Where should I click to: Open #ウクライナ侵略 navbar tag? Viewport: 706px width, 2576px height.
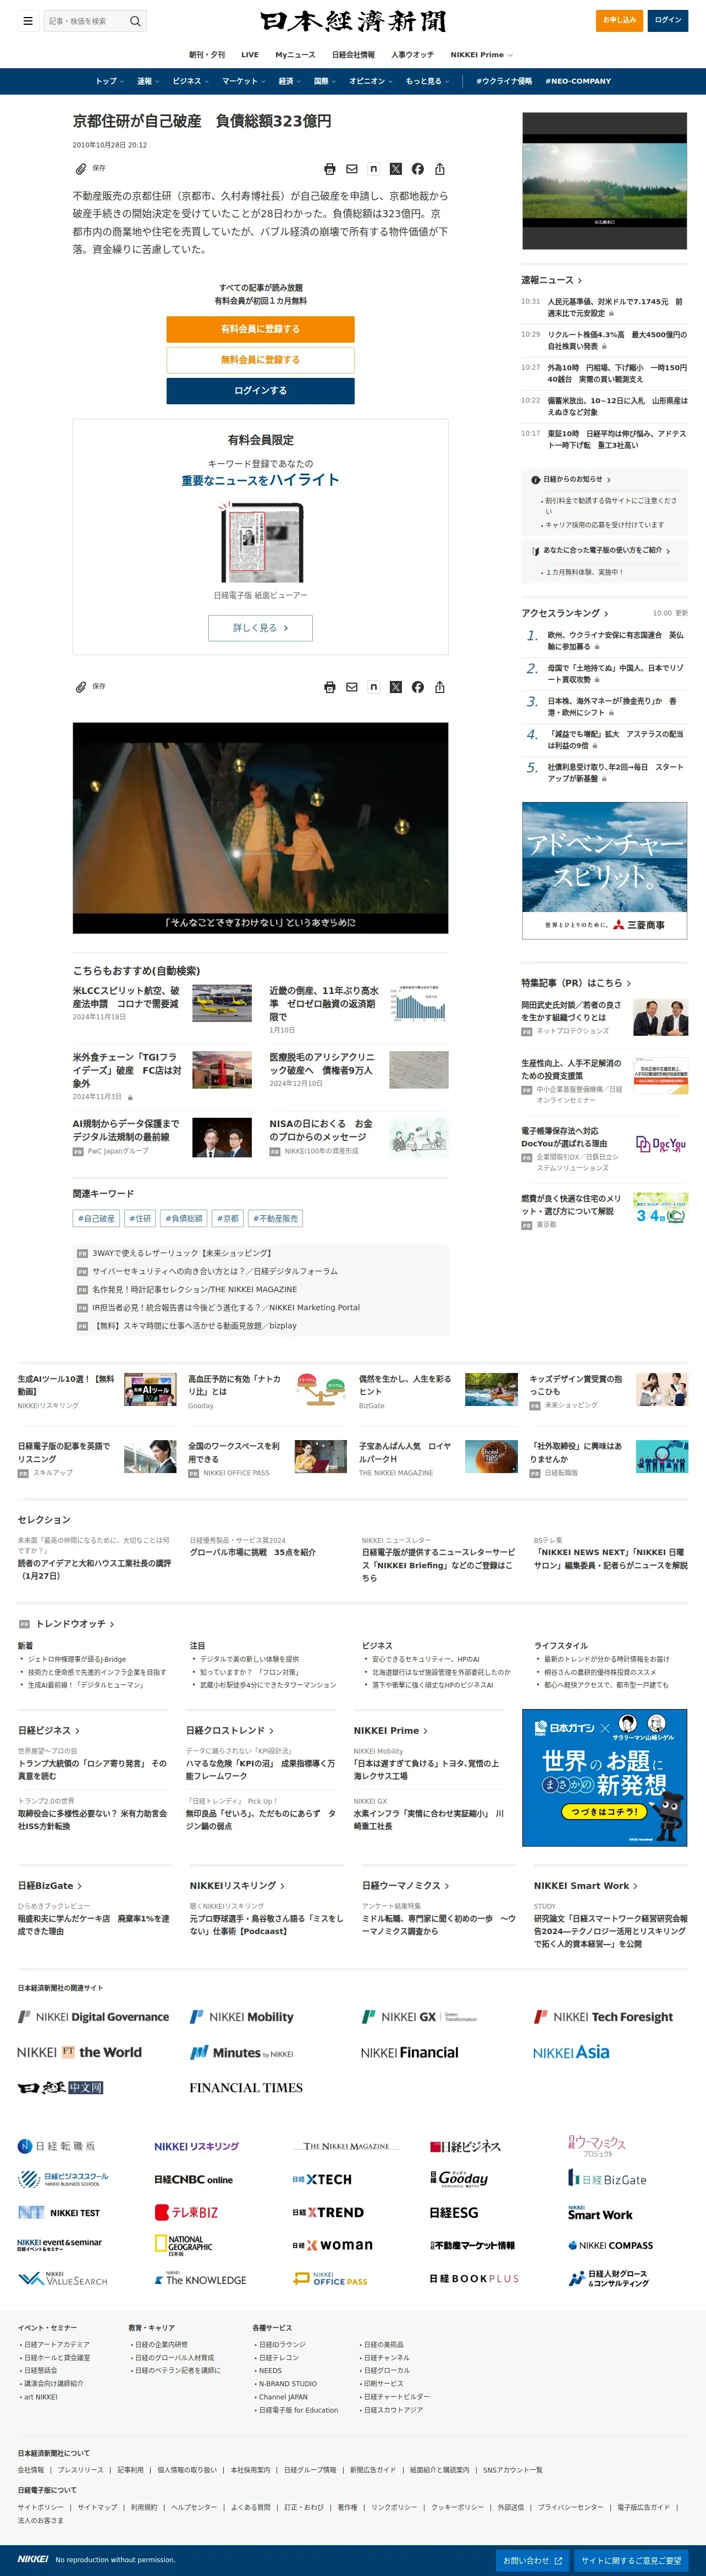click(504, 81)
